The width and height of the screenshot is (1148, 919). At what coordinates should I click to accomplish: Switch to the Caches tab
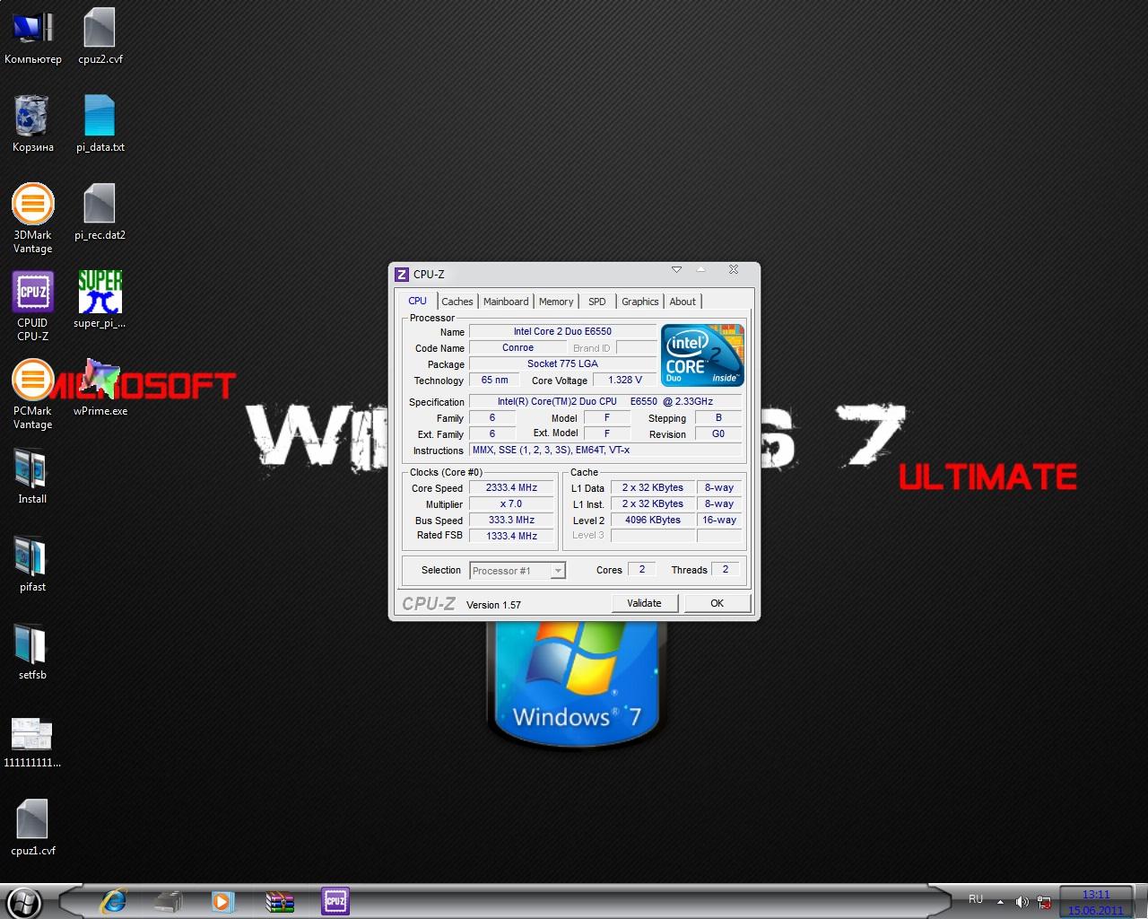coord(457,302)
